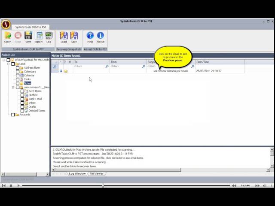This screenshot has height=206, width=275.
Task: Click the log window horizontal scrollbar
Action: pyautogui.click(x=118, y=170)
